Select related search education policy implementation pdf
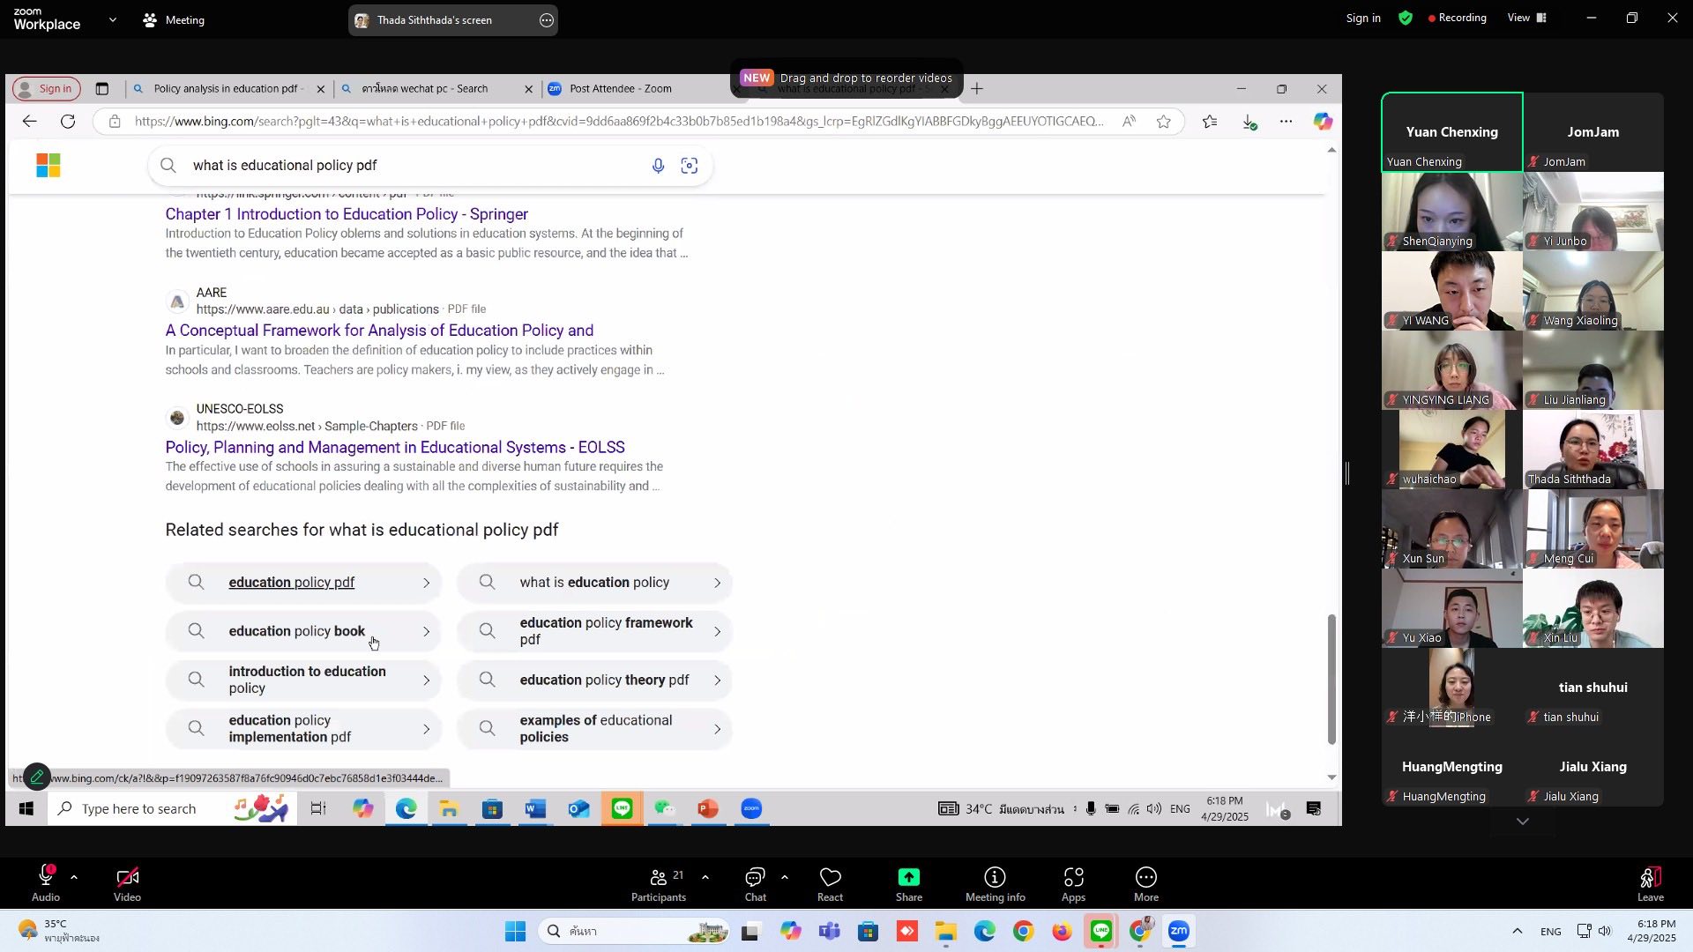The width and height of the screenshot is (1693, 952). coord(304,729)
